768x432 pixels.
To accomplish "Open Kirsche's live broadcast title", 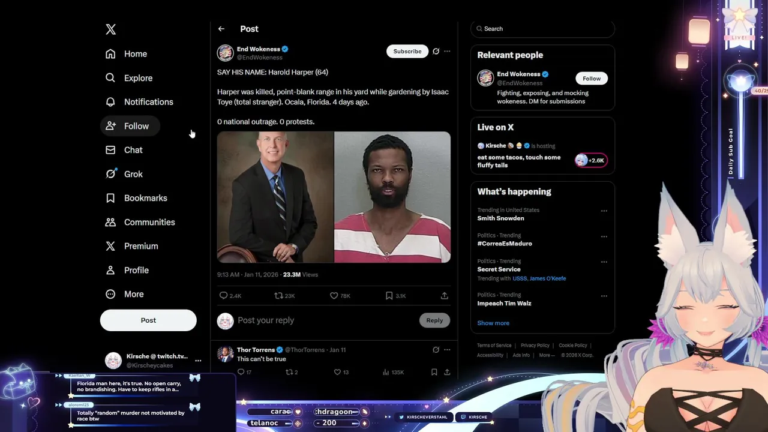I will pyautogui.click(x=519, y=161).
